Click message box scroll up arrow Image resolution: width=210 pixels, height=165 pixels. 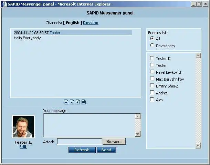(138, 116)
